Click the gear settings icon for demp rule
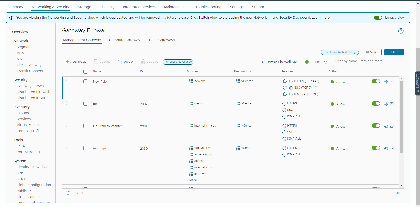 tap(386, 104)
